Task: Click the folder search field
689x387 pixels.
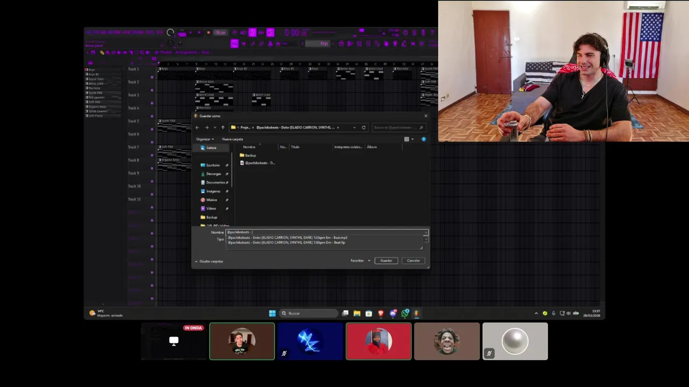Action: click(398, 127)
